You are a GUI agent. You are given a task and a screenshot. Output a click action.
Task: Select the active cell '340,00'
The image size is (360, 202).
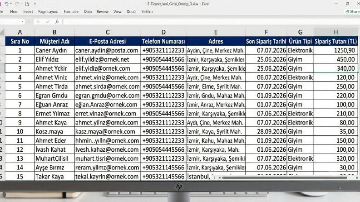pos(335,68)
